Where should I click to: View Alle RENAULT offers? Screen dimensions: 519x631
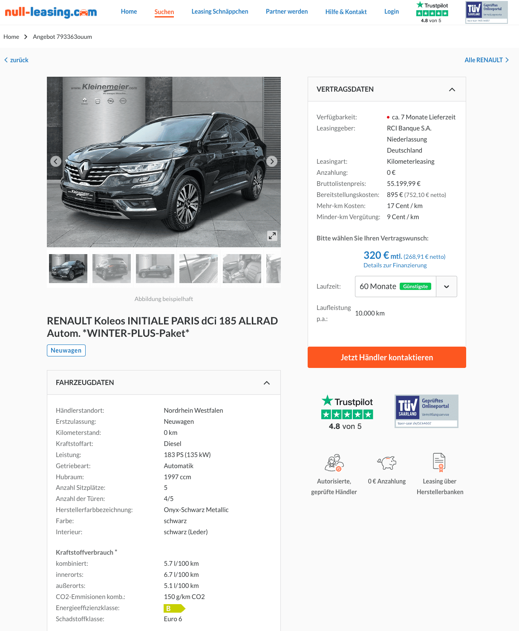click(x=487, y=60)
